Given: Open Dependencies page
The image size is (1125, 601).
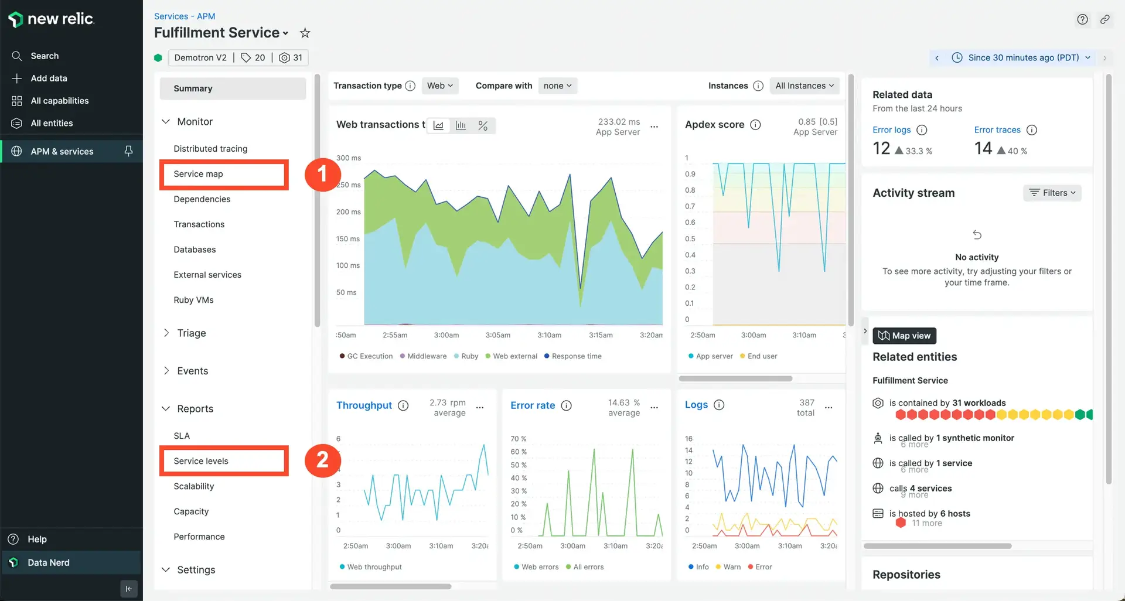Looking at the screenshot, I should coord(202,199).
